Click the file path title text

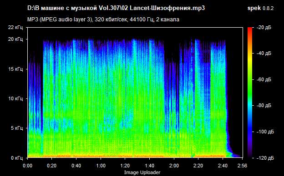[116, 8]
